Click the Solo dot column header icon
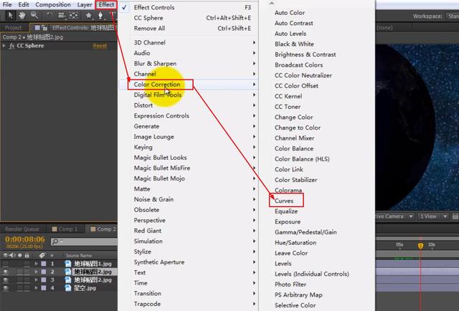The height and width of the screenshot is (311, 459). coord(19,255)
